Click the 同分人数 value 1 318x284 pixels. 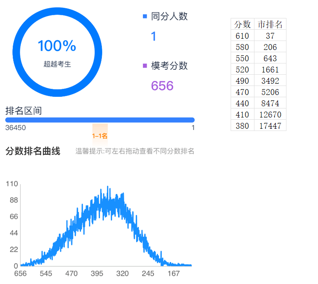154,36
